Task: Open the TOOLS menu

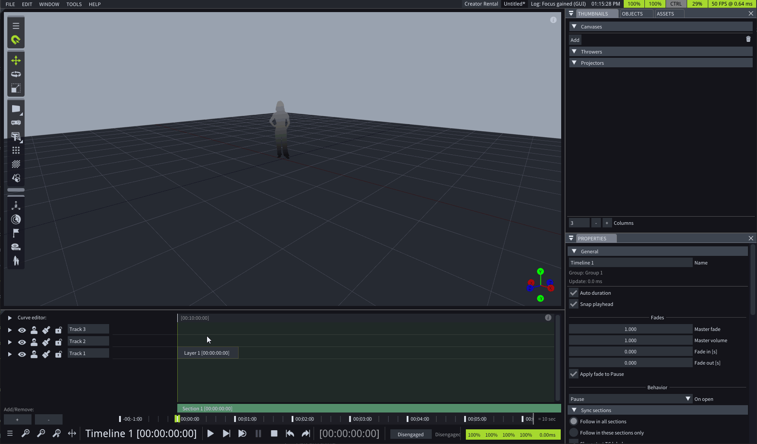Action: click(74, 4)
